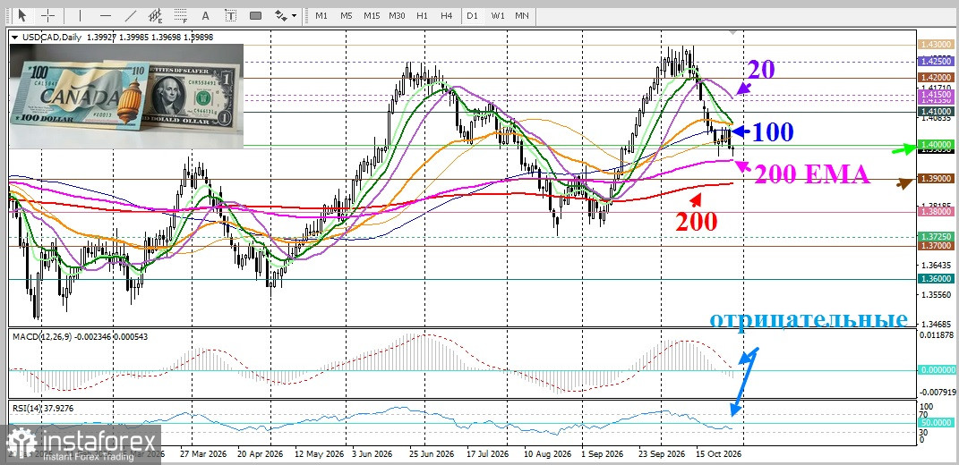Select the Draw Horizontal Line tool
959x465 pixels.
coord(105,15)
